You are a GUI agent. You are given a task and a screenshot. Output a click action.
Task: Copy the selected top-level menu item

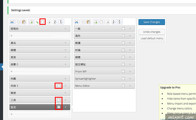click(x=18, y=22)
